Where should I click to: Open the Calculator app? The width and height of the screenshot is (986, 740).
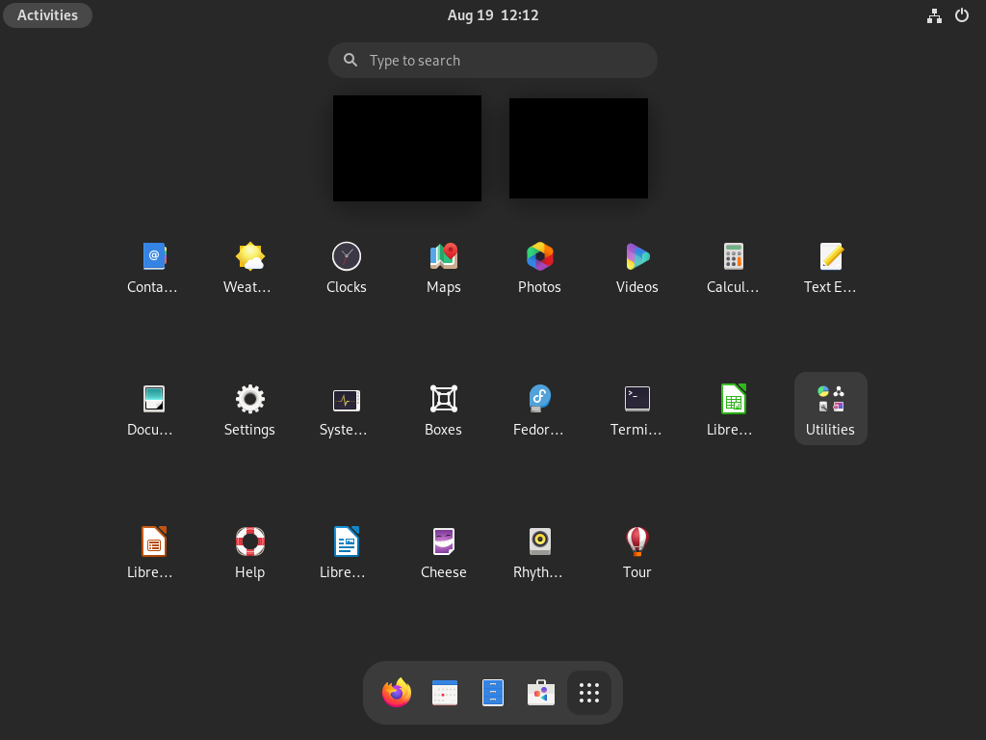733,267
